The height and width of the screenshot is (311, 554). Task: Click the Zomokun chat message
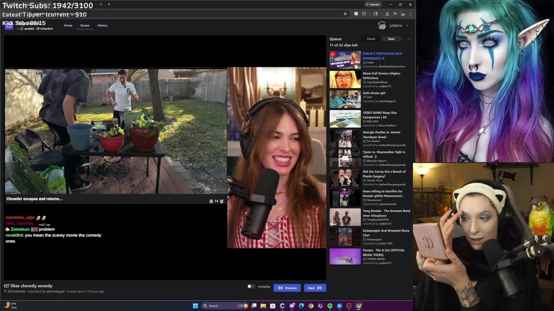30,229
